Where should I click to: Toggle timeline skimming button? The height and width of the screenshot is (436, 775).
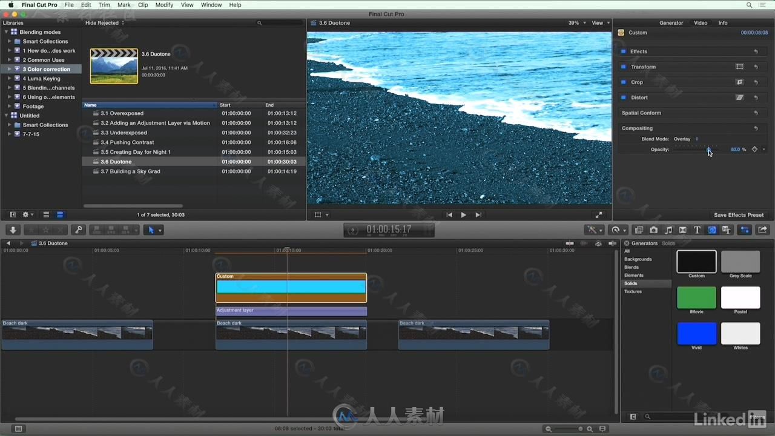click(570, 243)
